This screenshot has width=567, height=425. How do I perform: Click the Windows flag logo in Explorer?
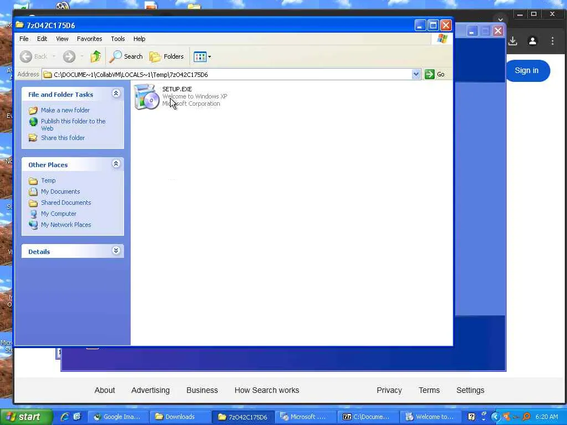[442, 39]
